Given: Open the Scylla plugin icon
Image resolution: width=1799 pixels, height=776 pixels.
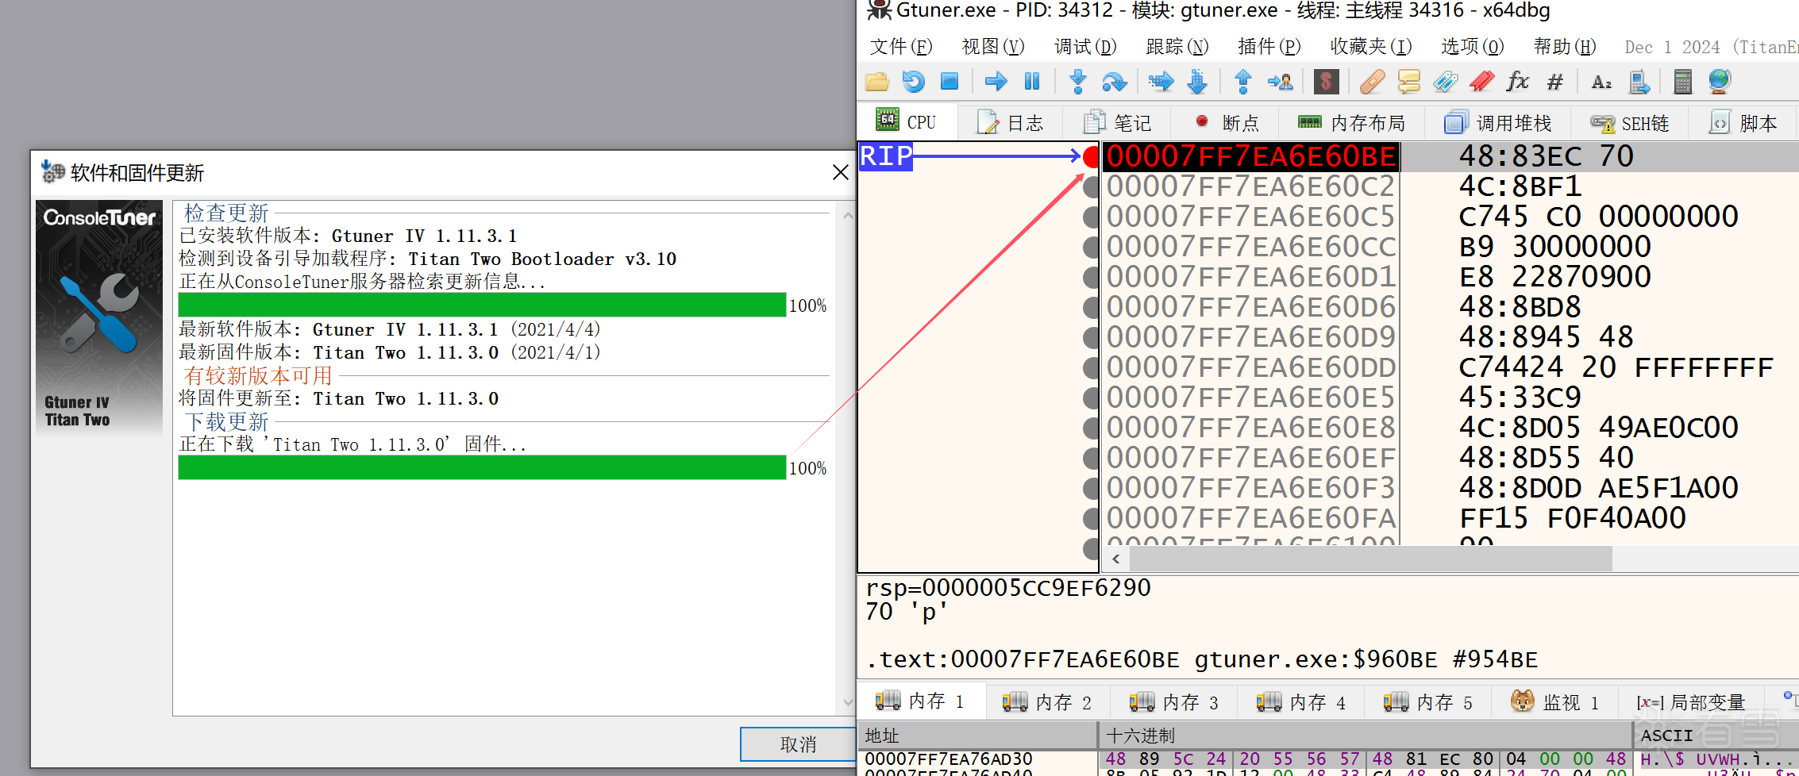Looking at the screenshot, I should [x=1326, y=81].
